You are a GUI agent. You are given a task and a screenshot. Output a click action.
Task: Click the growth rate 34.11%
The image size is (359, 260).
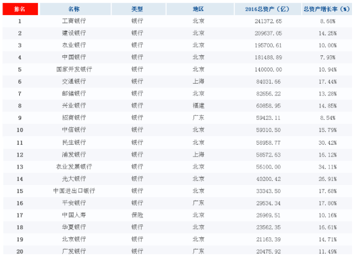coord(328,168)
